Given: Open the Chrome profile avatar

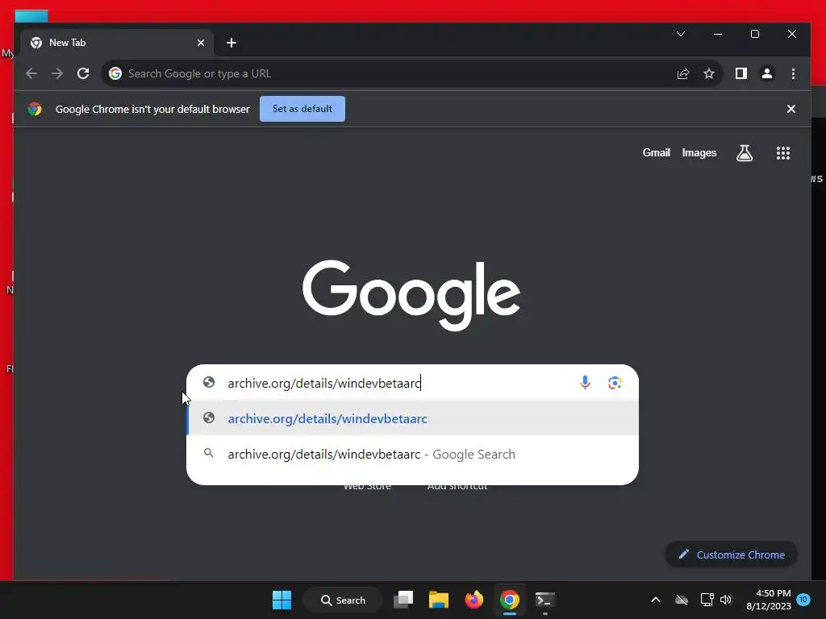Looking at the screenshot, I should (x=767, y=73).
